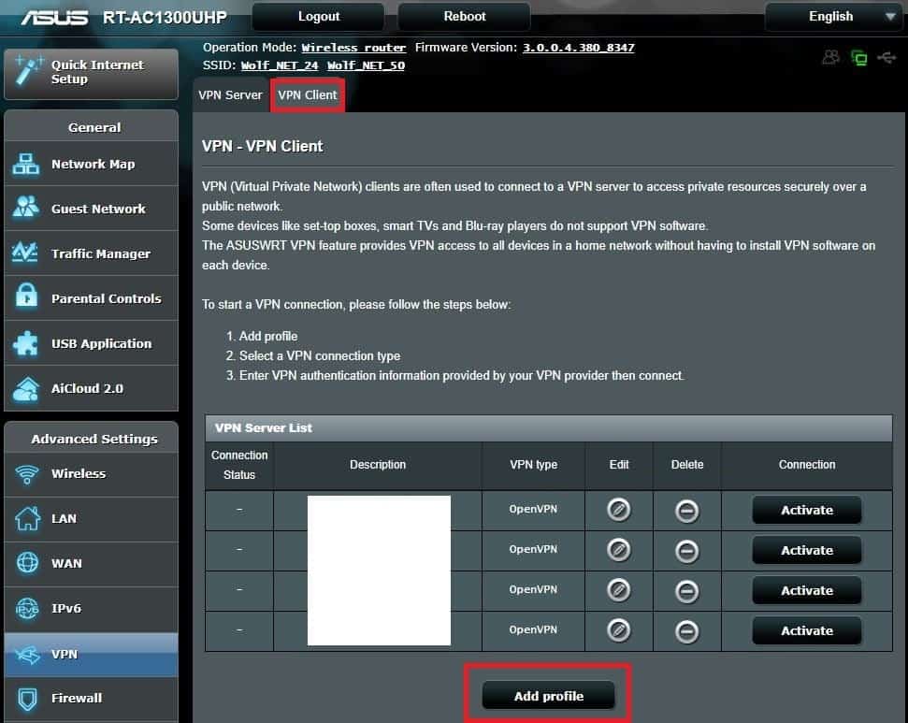Image resolution: width=908 pixels, height=723 pixels.
Task: Open AiCloud 2.0 menu item
Action: 91,388
